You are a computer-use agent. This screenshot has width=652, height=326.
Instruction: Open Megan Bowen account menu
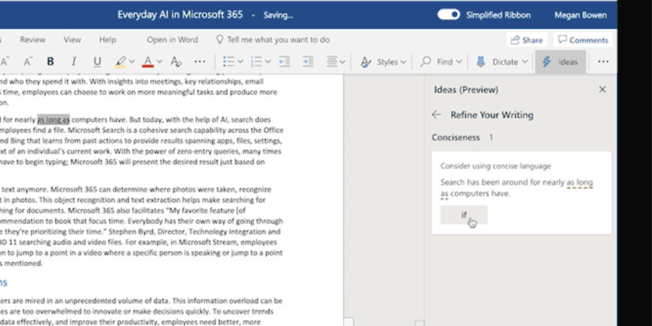[x=580, y=15]
